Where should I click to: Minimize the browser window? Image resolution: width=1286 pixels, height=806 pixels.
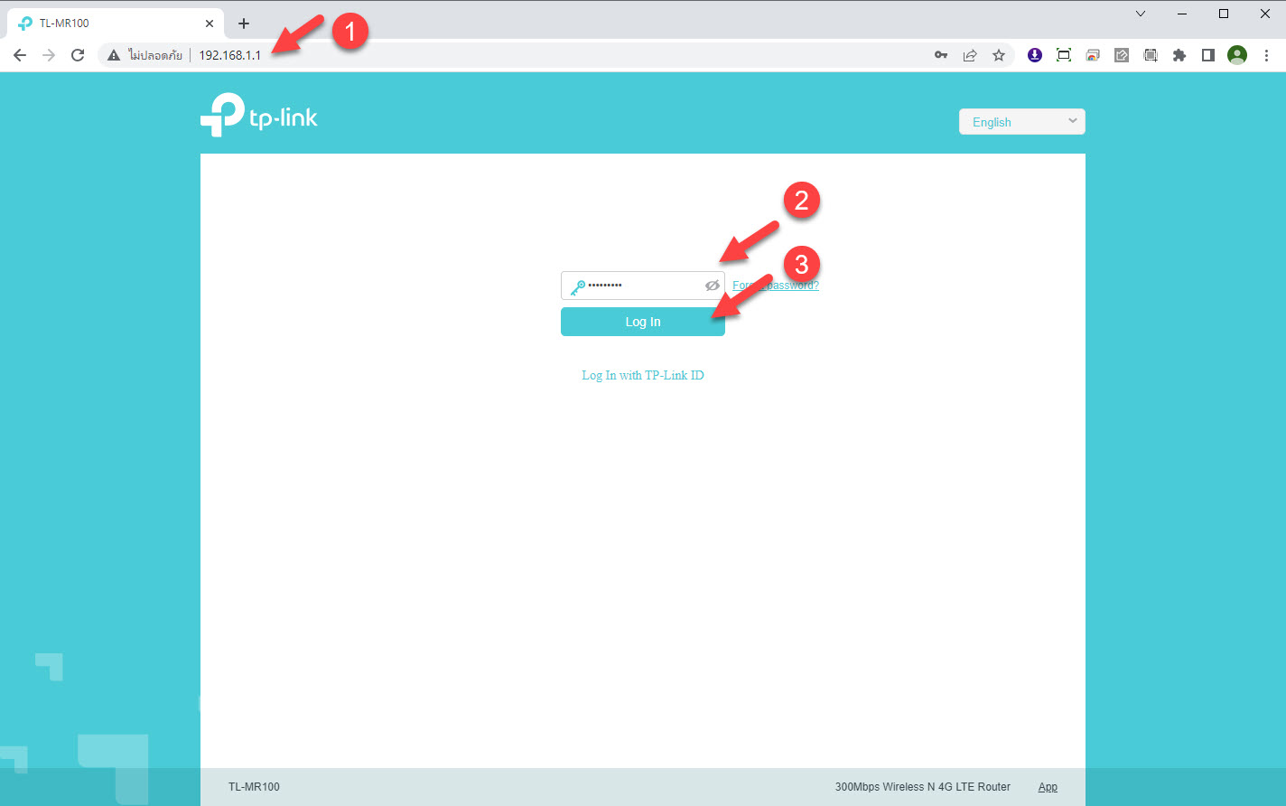point(1182,14)
